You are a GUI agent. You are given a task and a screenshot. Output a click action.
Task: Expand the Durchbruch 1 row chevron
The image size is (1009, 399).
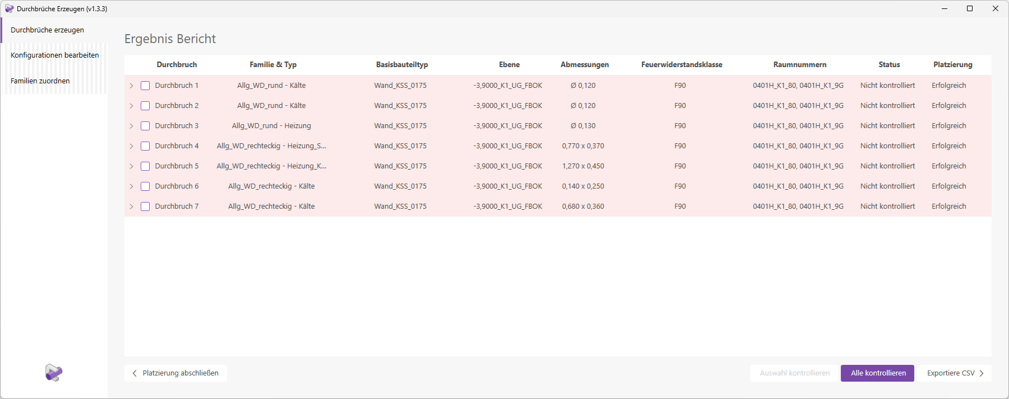pos(132,86)
